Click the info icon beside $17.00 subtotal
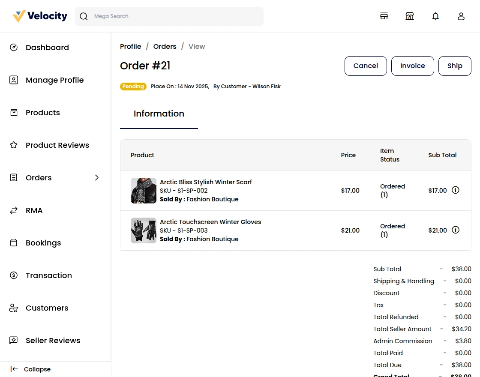 point(456,190)
